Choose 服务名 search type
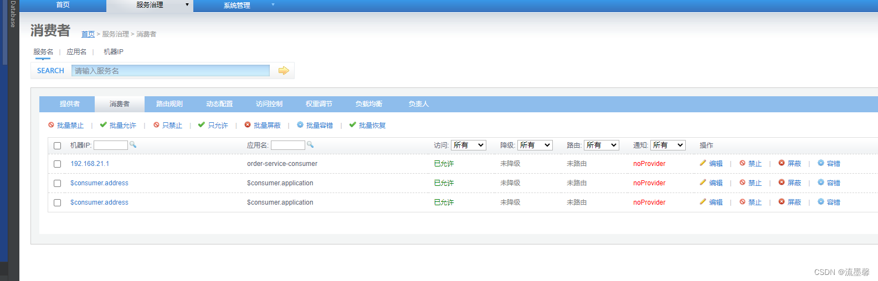 (x=43, y=52)
